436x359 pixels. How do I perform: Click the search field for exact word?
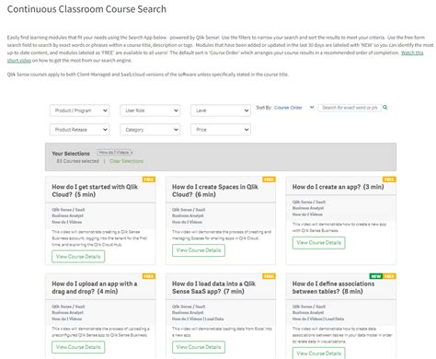pyautogui.click(x=350, y=108)
